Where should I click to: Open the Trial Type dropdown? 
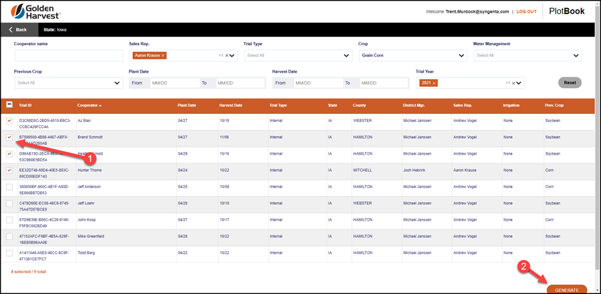[298, 55]
